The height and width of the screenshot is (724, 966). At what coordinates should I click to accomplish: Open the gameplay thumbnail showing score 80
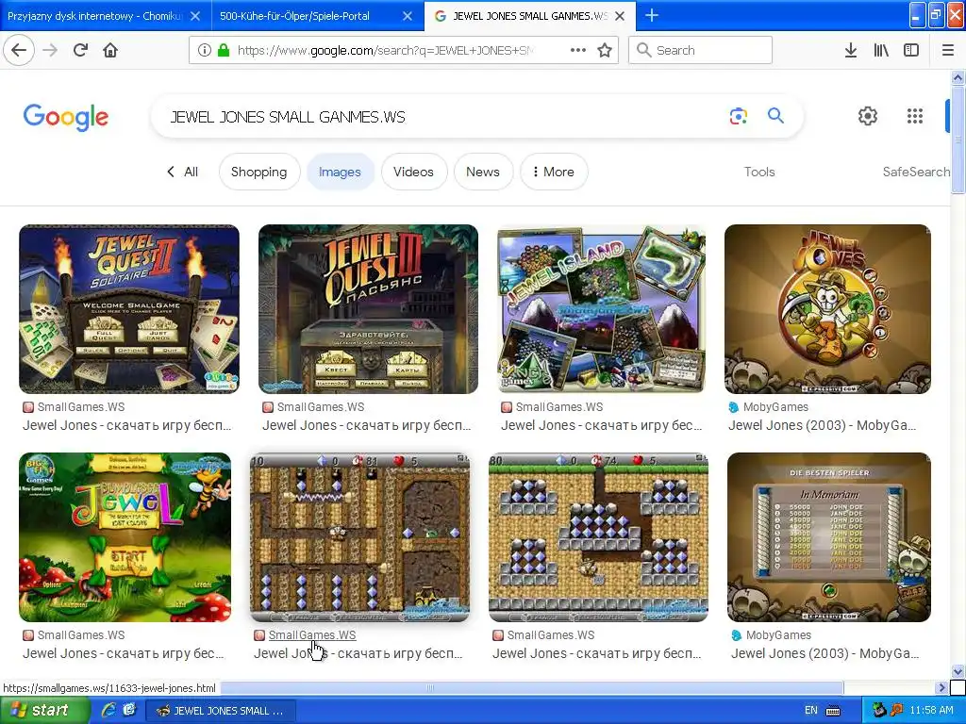pos(598,537)
